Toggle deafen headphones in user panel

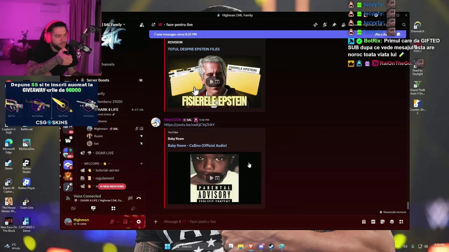[x=125, y=222]
